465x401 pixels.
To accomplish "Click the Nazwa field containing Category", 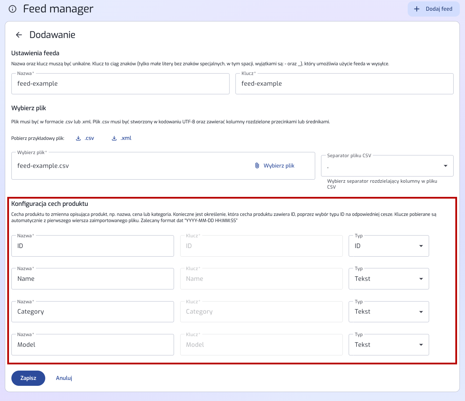I will pos(93,312).
